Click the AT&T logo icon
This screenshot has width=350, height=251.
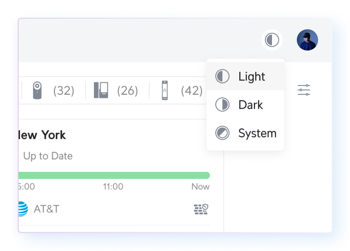coord(23,209)
